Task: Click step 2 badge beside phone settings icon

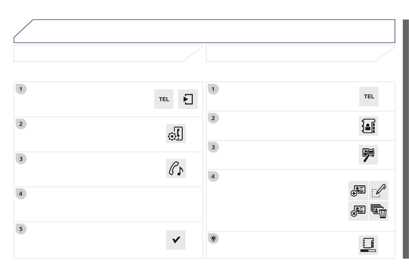Action: (x=21, y=124)
